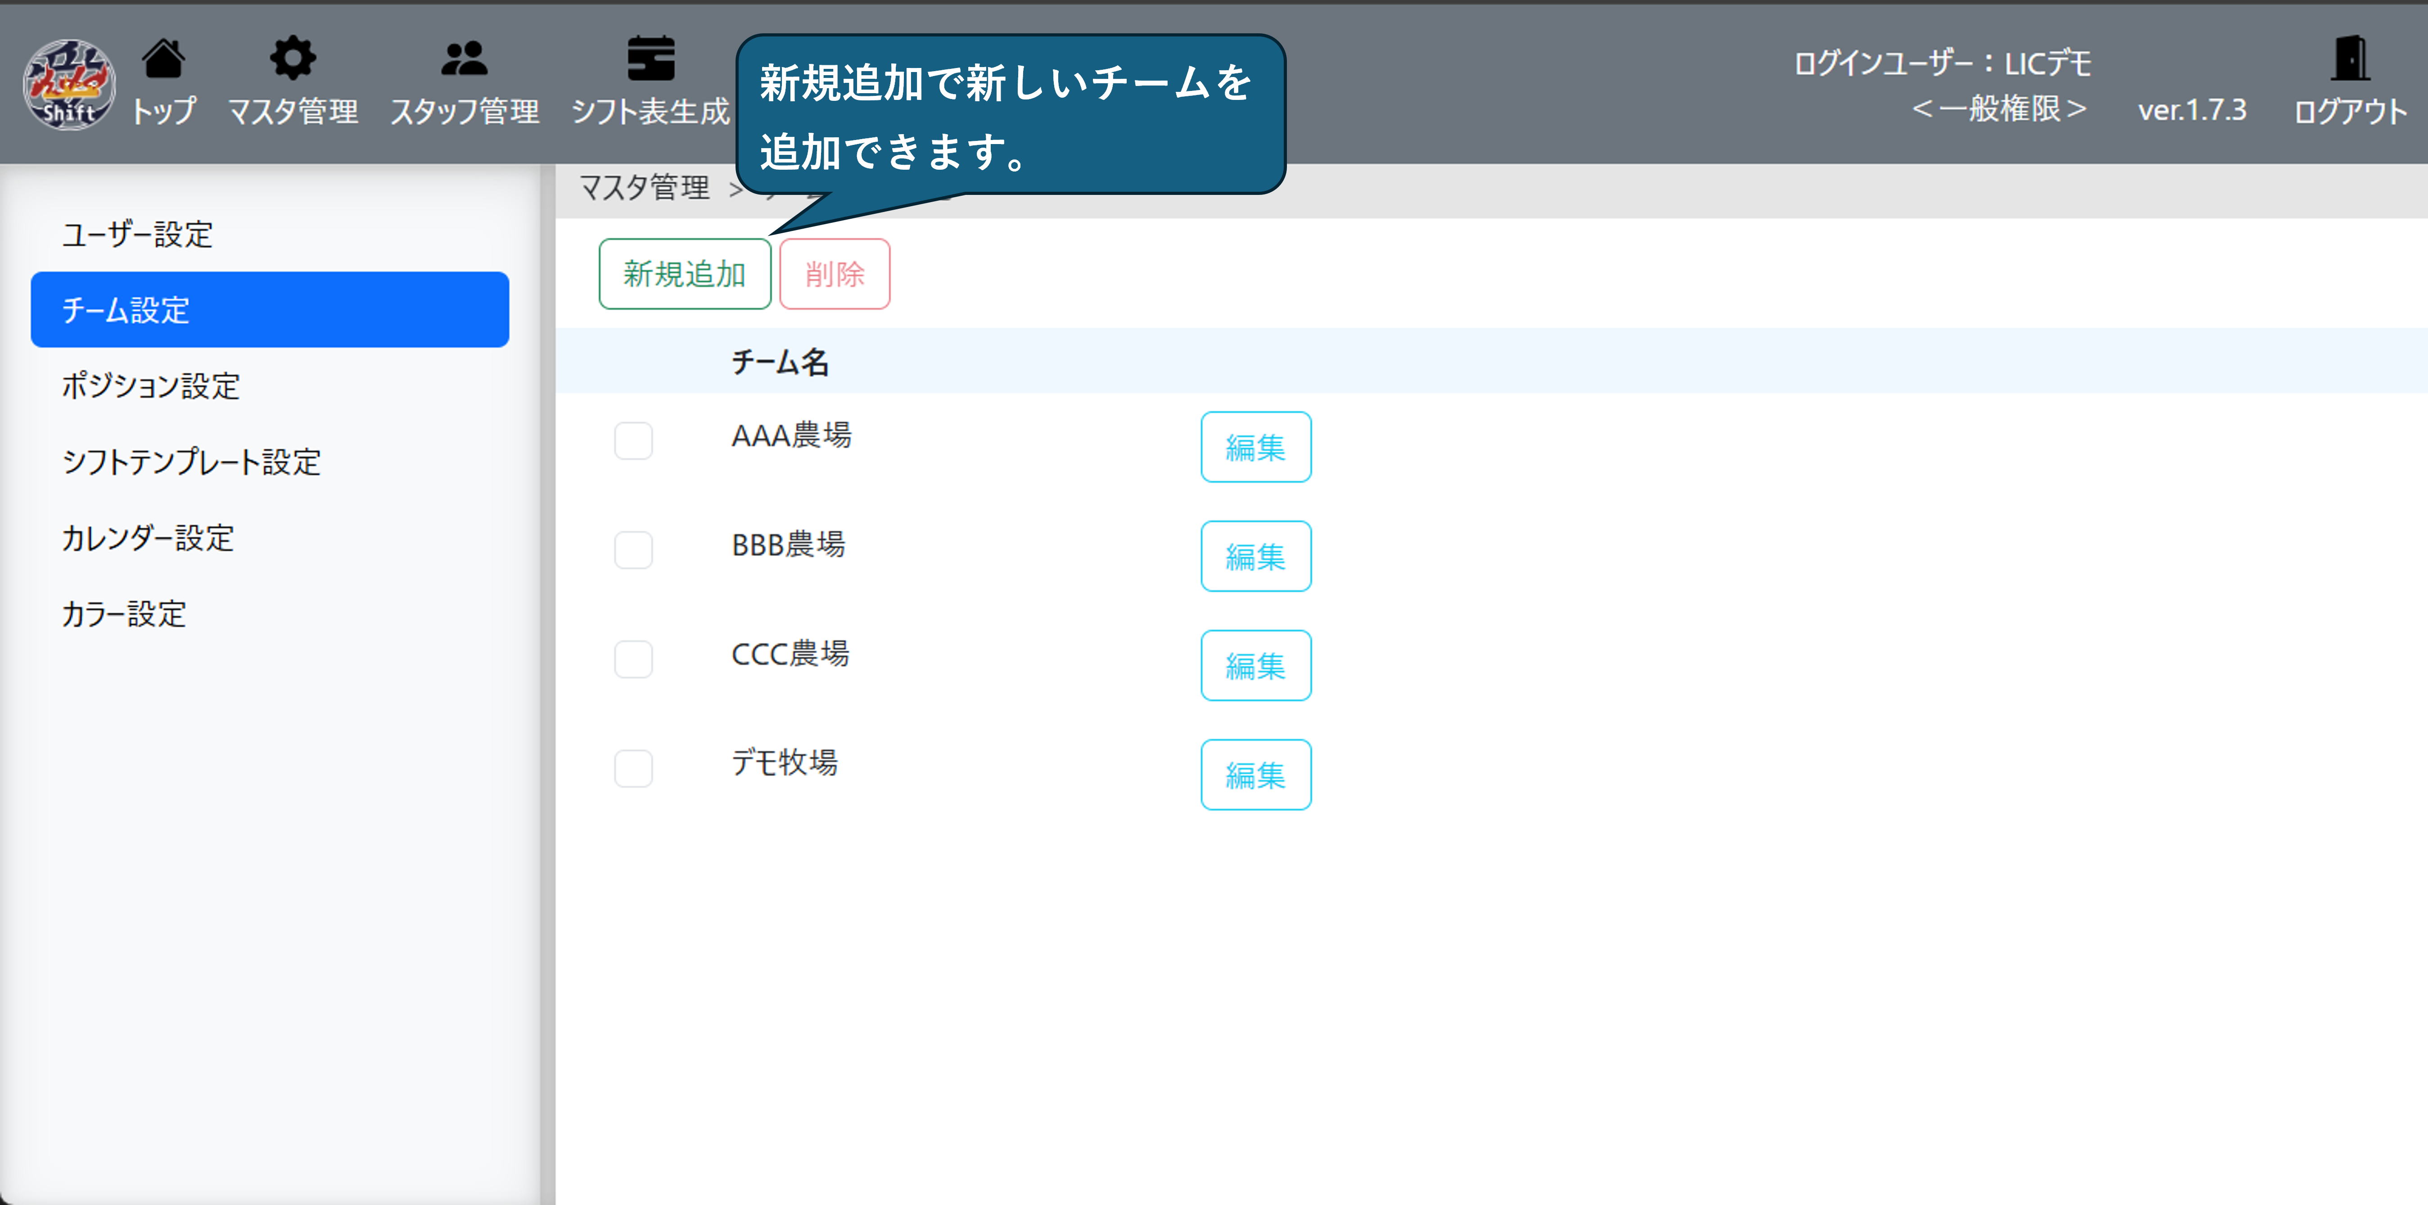
Task: Open ポジション設定 in sidebar
Action: click(151, 386)
